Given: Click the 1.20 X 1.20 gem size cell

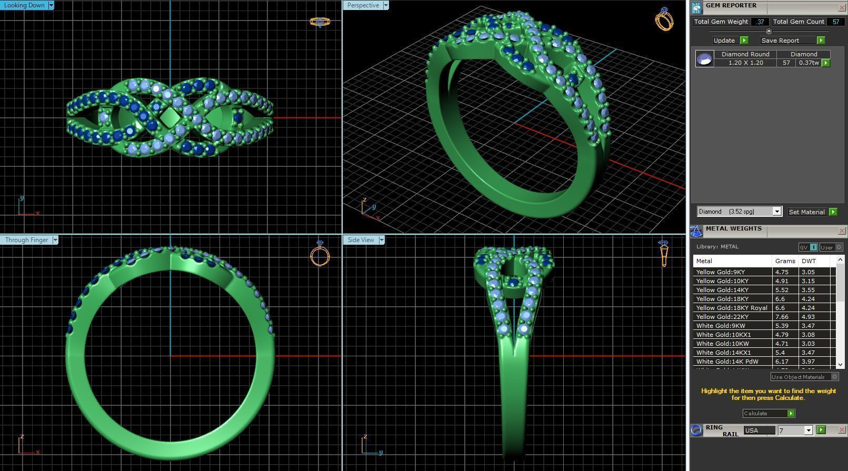Looking at the screenshot, I should tap(745, 63).
